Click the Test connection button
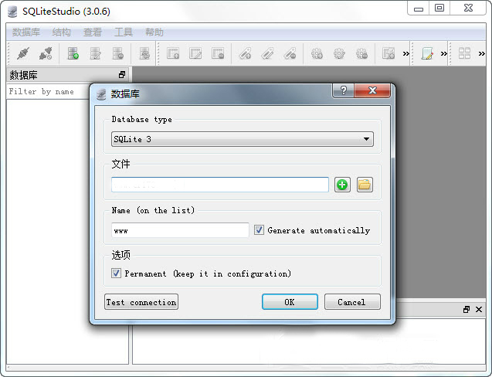The height and width of the screenshot is (377, 492). tap(141, 302)
